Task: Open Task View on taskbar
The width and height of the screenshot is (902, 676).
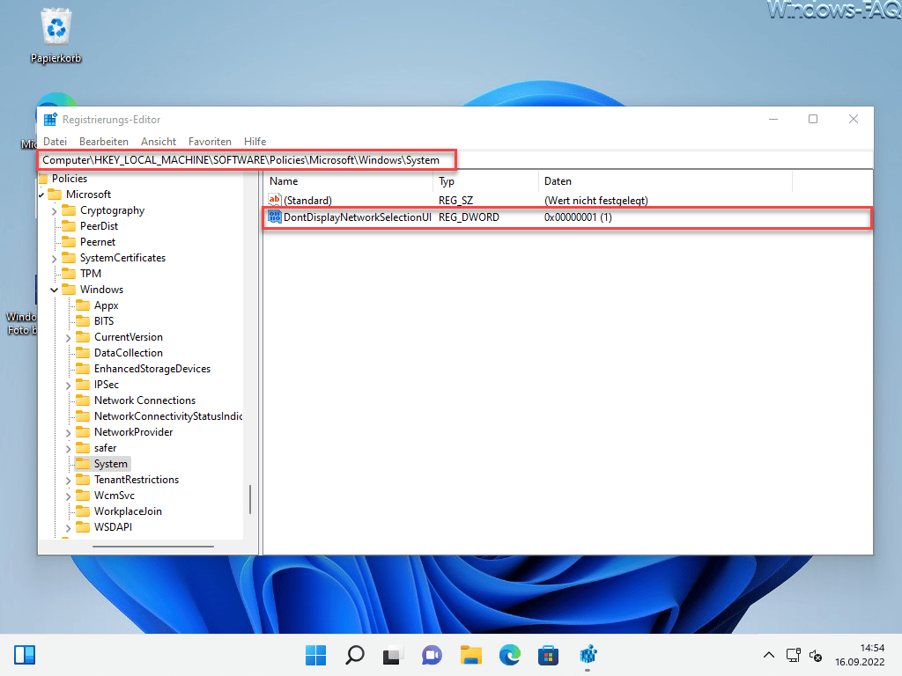Action: click(393, 655)
